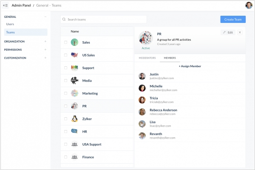Image resolution: width=255 pixels, height=170 pixels.
Task: Expand the Organization section
Action: (x=45, y=42)
